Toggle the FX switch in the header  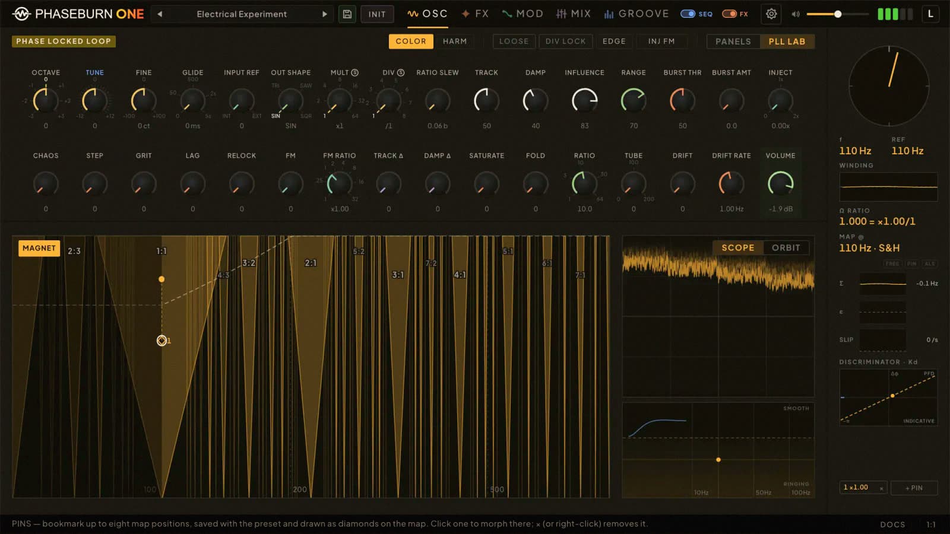729,14
